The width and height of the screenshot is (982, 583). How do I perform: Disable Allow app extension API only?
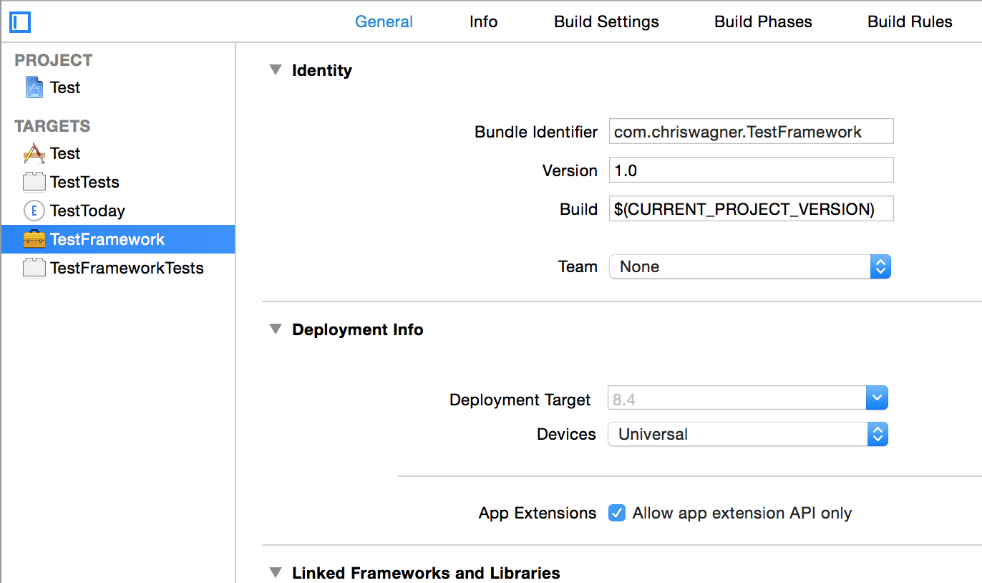tap(616, 513)
